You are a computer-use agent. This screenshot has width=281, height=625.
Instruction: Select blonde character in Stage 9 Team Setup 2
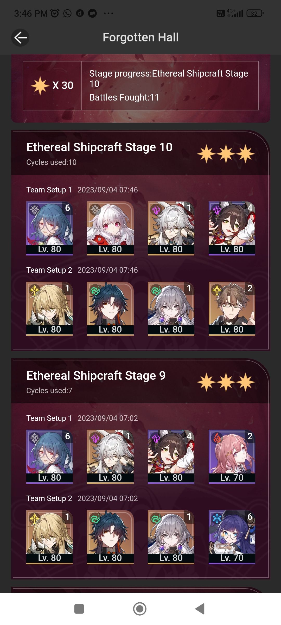[x=49, y=537]
